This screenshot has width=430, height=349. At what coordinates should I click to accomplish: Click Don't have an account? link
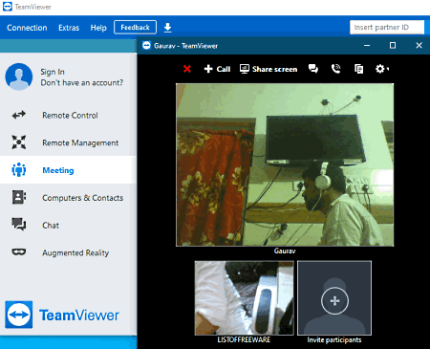pyautogui.click(x=82, y=83)
